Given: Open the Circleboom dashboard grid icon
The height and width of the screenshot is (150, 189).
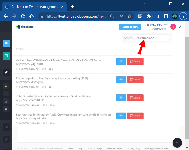Looking at the screenshot, I should 6,43.
